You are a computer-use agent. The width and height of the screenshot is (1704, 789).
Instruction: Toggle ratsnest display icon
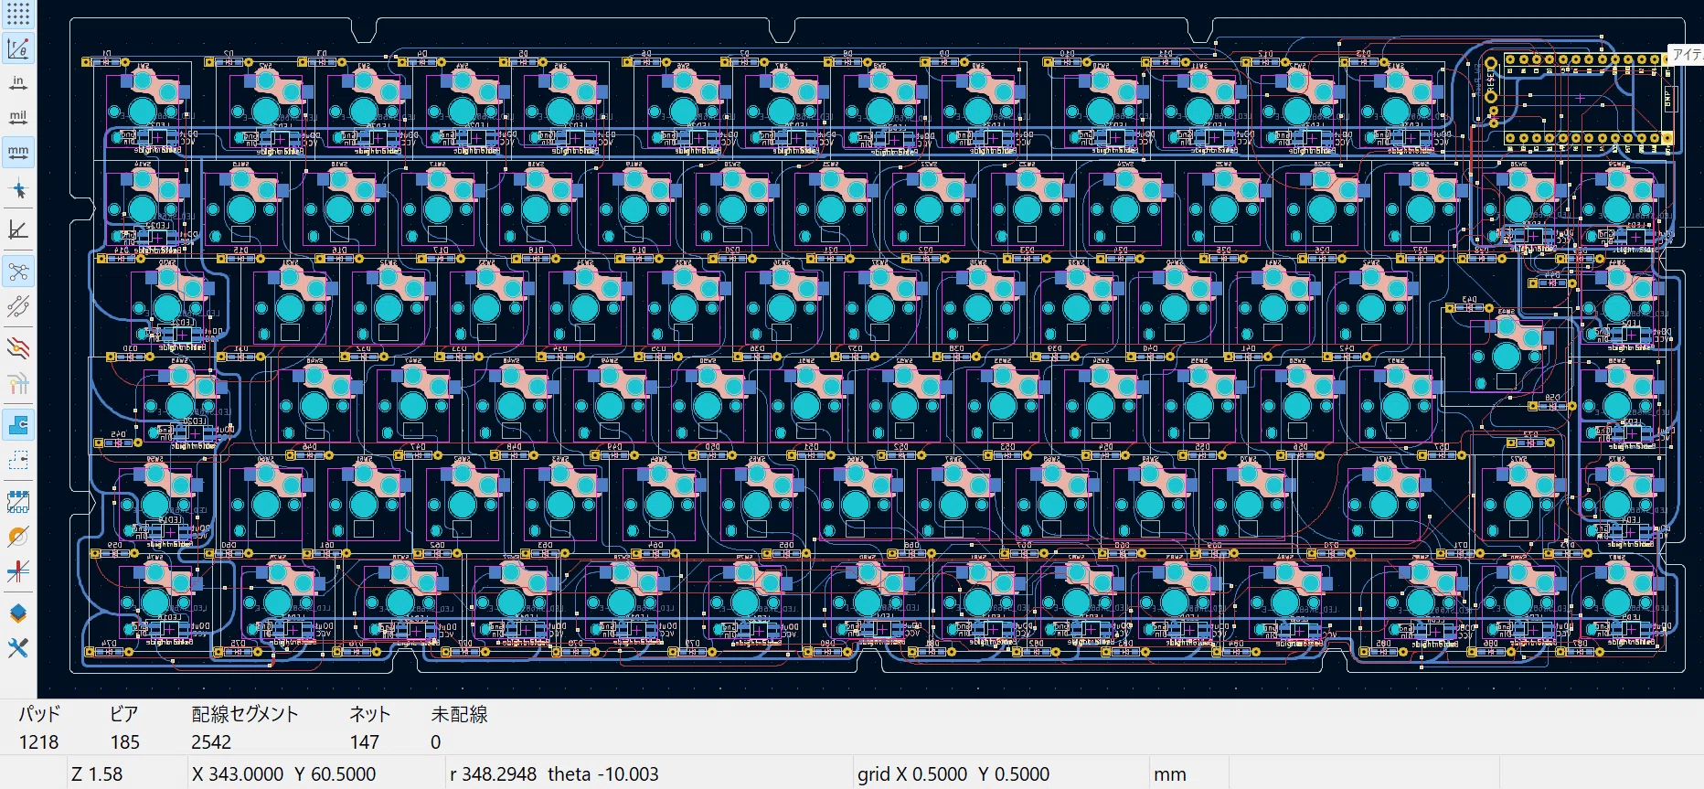17,272
